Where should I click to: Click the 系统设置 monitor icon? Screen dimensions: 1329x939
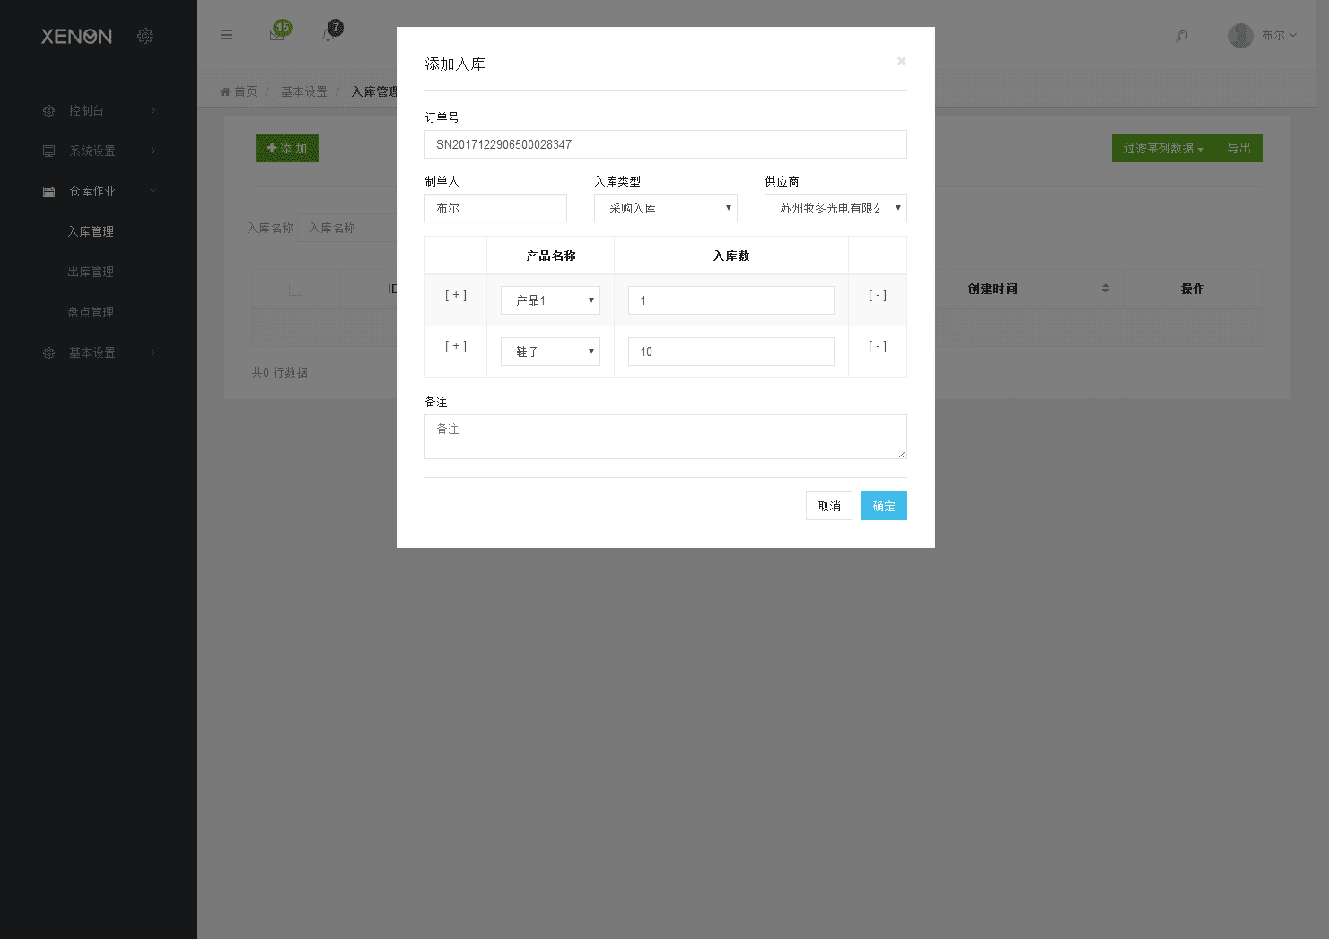(48, 150)
